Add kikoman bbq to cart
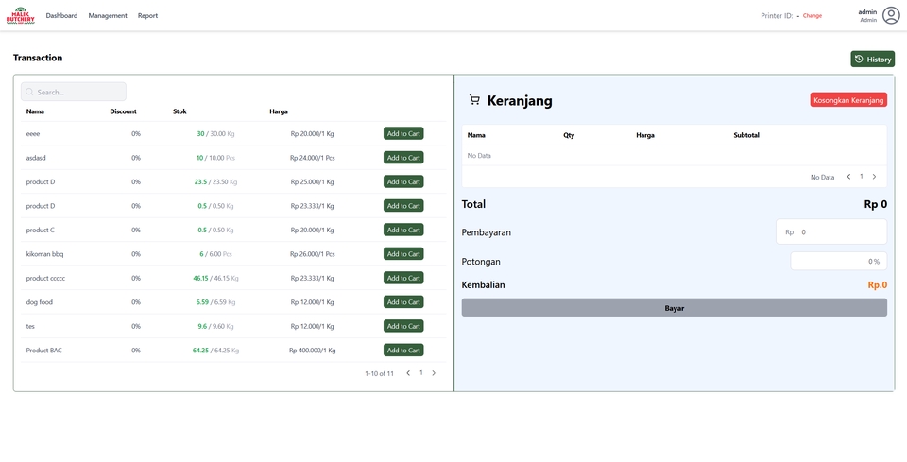Screen dimensions: 907x462 click(402, 254)
